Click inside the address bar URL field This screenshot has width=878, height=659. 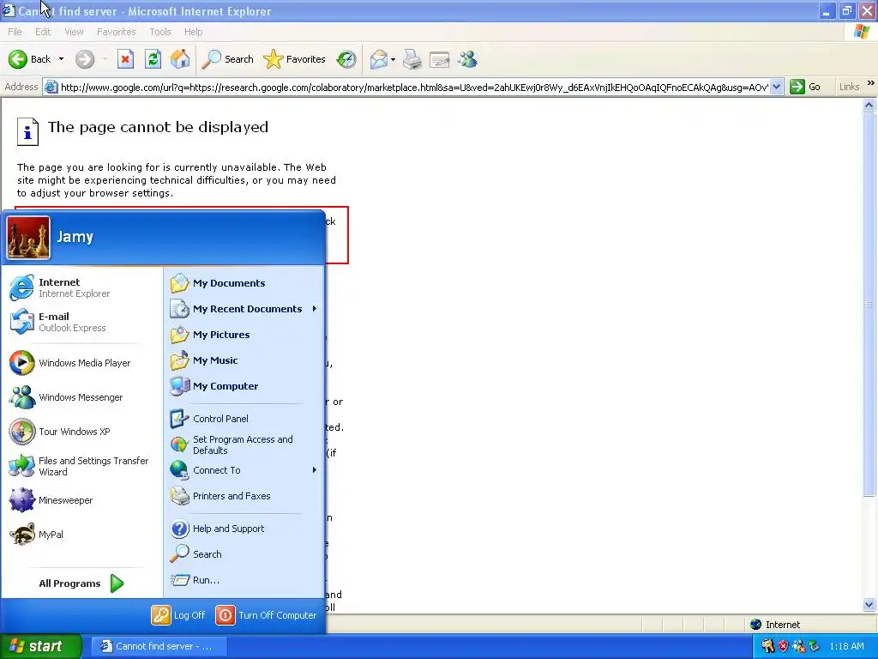(x=413, y=87)
